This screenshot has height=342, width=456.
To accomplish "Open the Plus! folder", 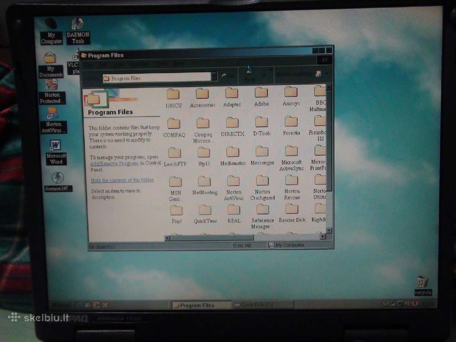I will [x=176, y=215].
